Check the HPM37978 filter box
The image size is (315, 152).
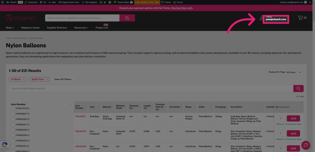[x=13, y=108]
